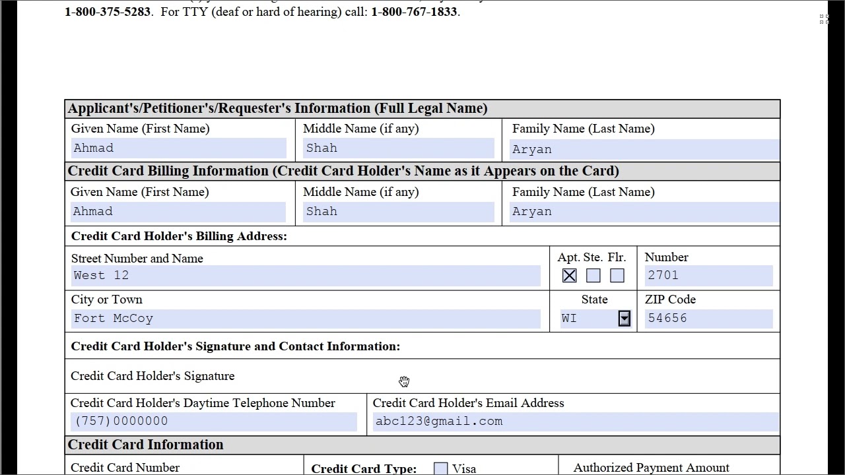Open the State dropdown showing WI
The image size is (845, 475).
(624, 318)
